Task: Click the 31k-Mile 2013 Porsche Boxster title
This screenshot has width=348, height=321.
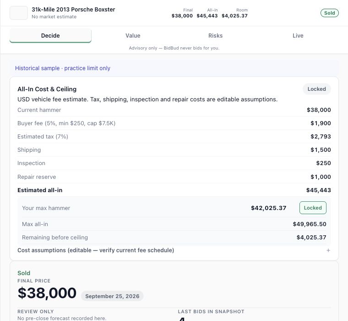Action: pyautogui.click(x=73, y=10)
